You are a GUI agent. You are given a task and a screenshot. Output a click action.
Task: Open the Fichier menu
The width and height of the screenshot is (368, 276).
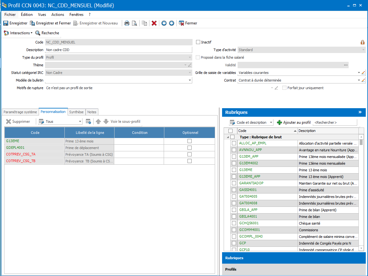coord(10,15)
